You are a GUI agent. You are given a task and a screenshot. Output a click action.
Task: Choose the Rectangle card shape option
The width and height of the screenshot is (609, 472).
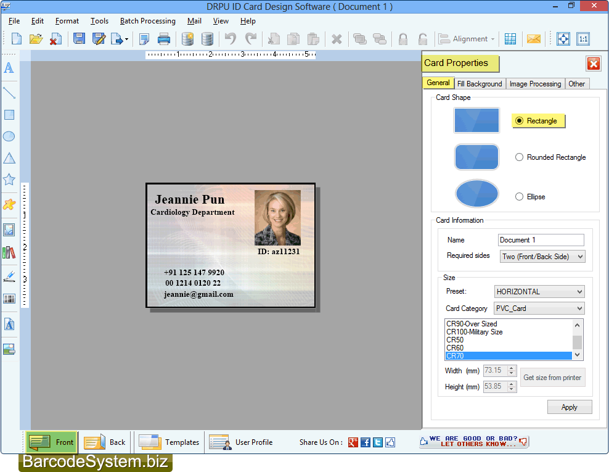519,121
